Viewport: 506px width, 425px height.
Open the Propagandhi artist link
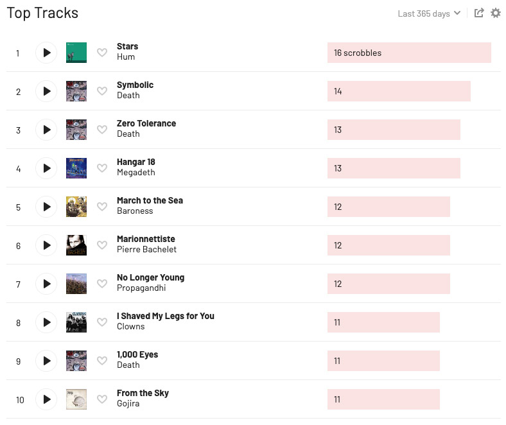click(x=141, y=288)
